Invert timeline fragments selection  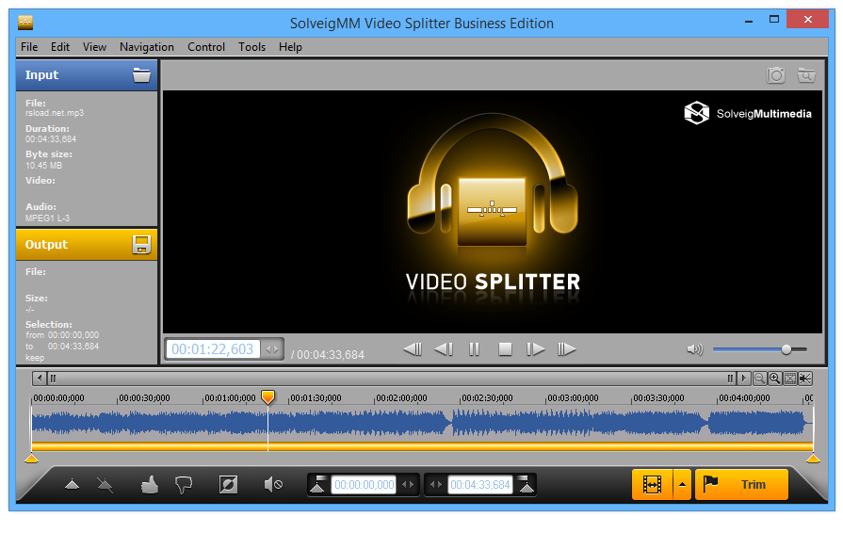(228, 485)
